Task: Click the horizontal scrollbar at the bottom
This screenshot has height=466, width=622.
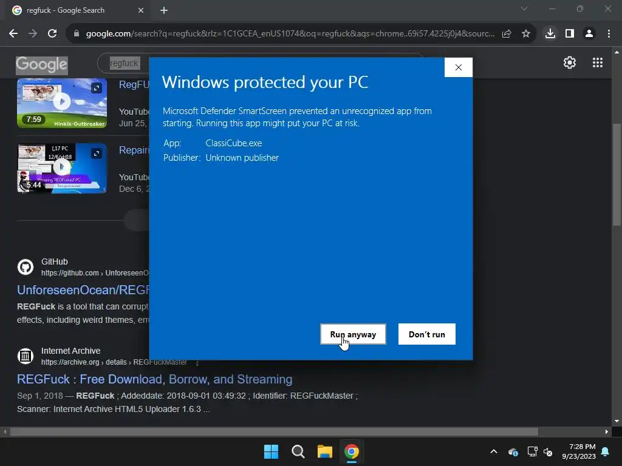Action: tap(274, 431)
